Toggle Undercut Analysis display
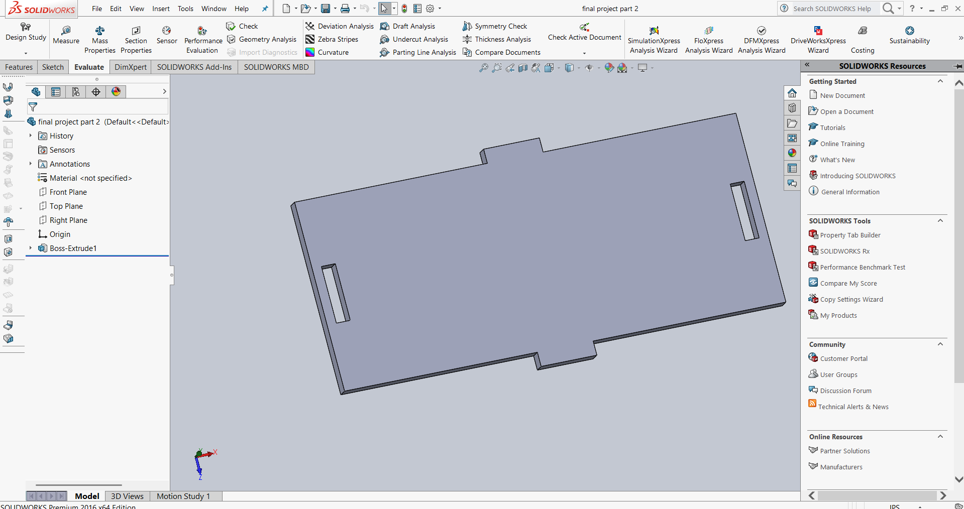Viewport: 964px width, 509px height. tap(414, 39)
